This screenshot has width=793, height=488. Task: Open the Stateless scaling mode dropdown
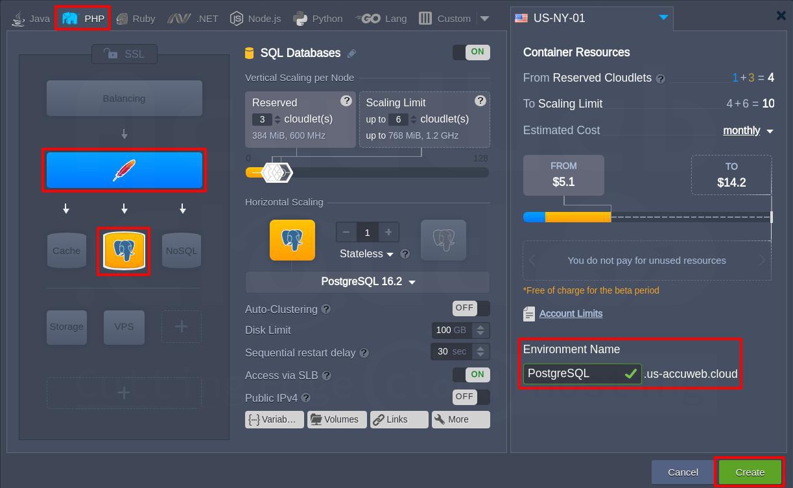(366, 254)
